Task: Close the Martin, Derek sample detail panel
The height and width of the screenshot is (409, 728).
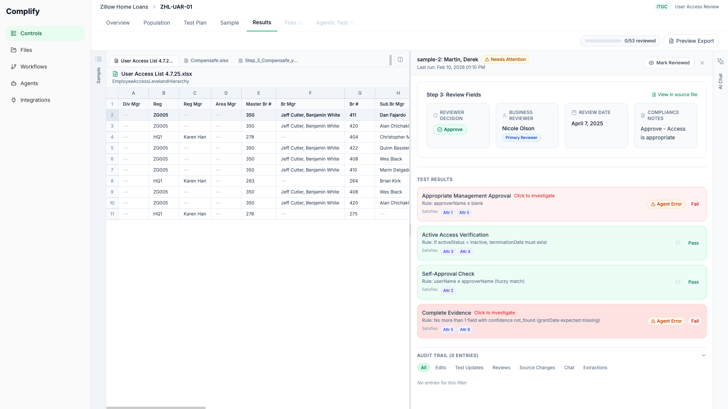Action: click(702, 62)
